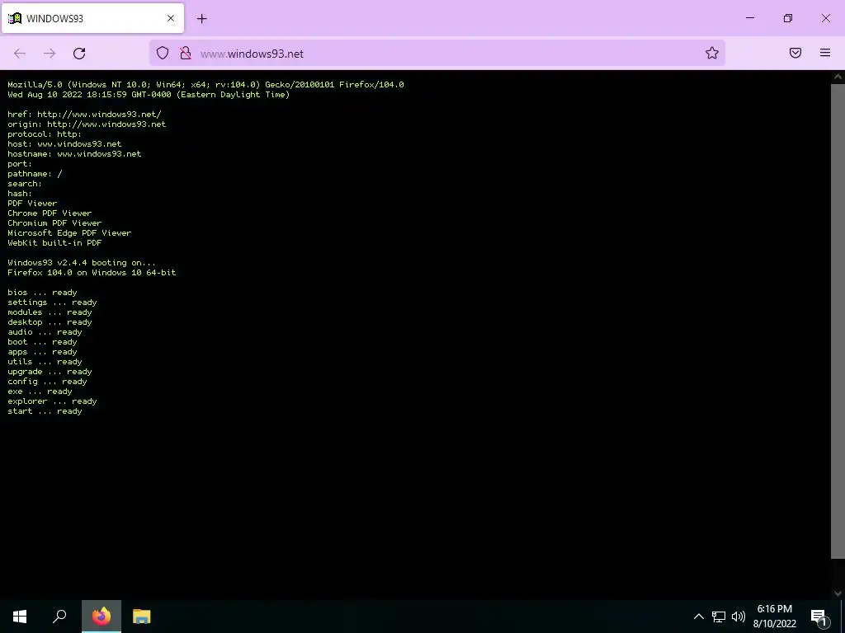Click the 'settings ... ready' line
Image resolution: width=845 pixels, height=633 pixels.
pos(52,302)
